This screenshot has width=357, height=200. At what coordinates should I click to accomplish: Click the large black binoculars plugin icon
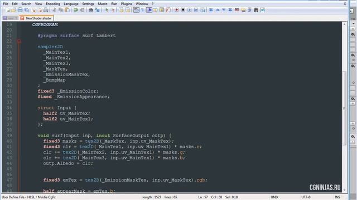256,10
